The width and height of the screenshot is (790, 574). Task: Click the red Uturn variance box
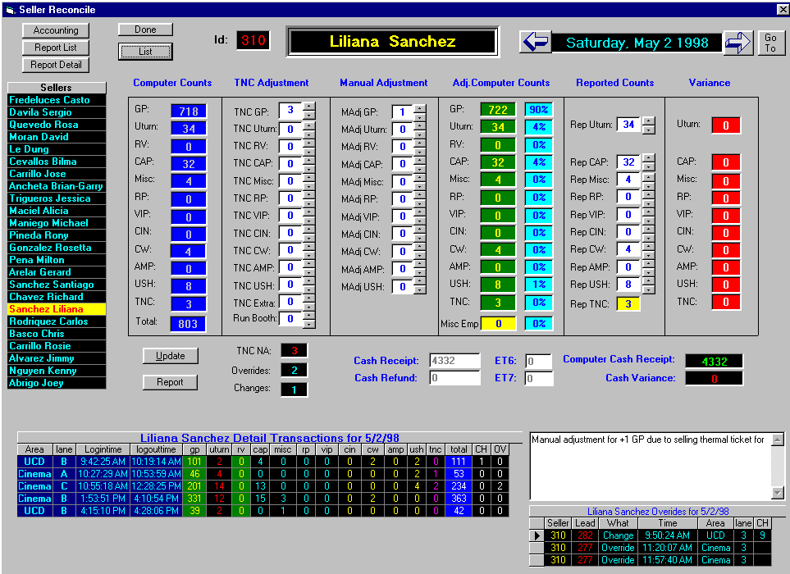[x=726, y=125]
